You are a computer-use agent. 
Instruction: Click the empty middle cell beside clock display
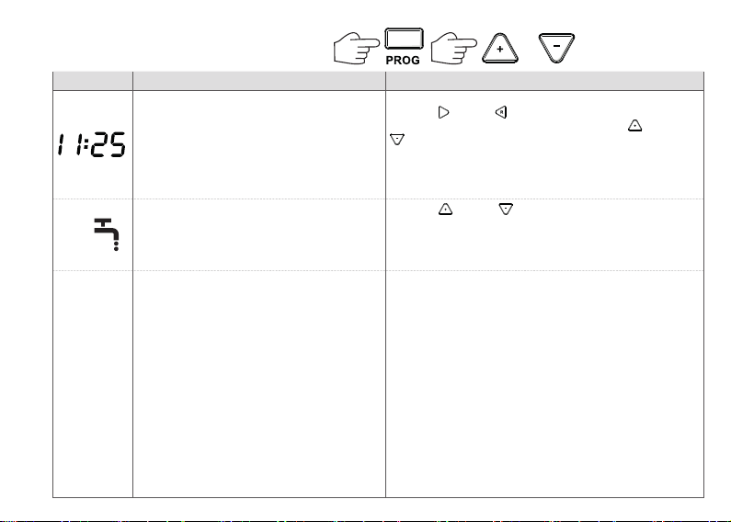tap(259, 144)
